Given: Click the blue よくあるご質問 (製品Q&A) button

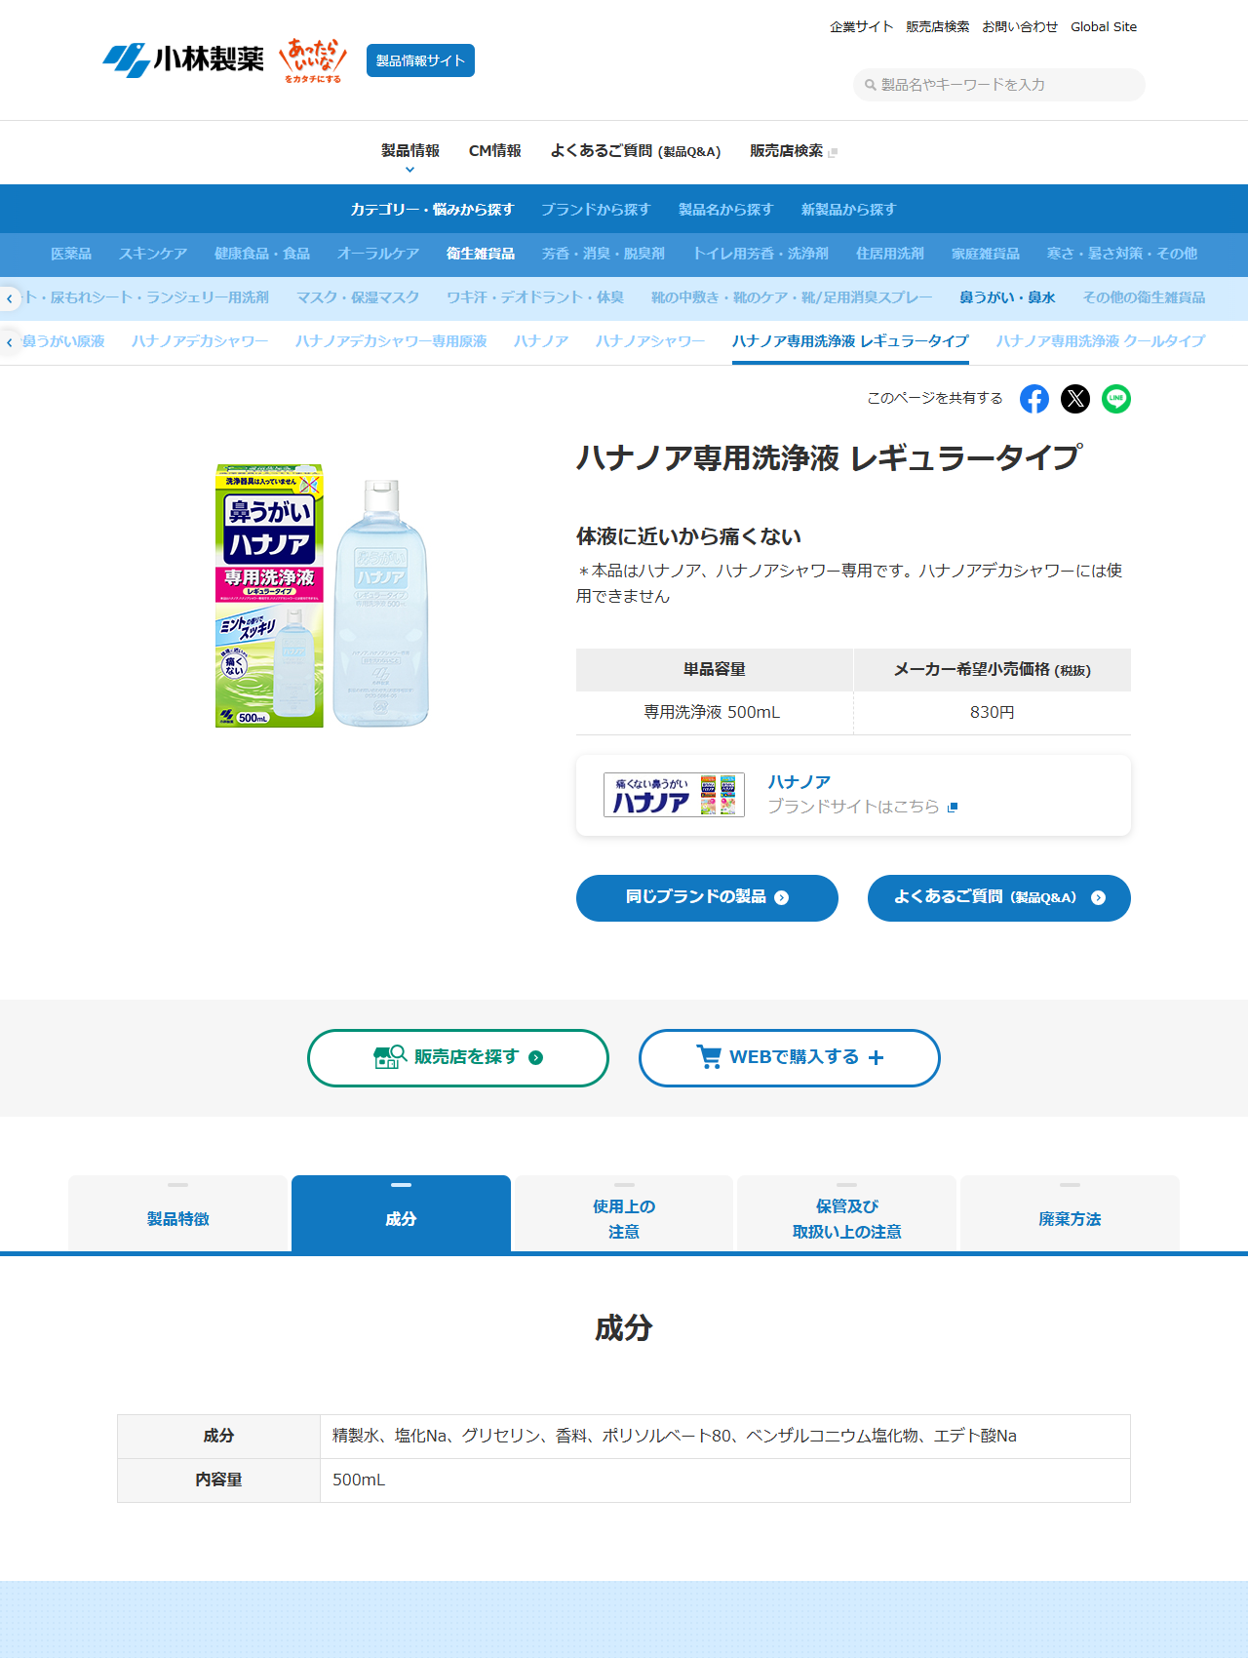Looking at the screenshot, I should (x=999, y=898).
